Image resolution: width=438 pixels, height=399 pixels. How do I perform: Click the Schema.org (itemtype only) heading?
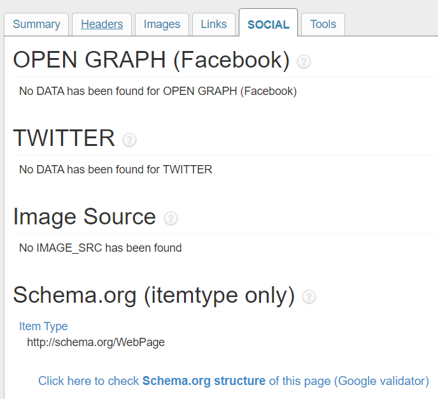[x=154, y=295]
